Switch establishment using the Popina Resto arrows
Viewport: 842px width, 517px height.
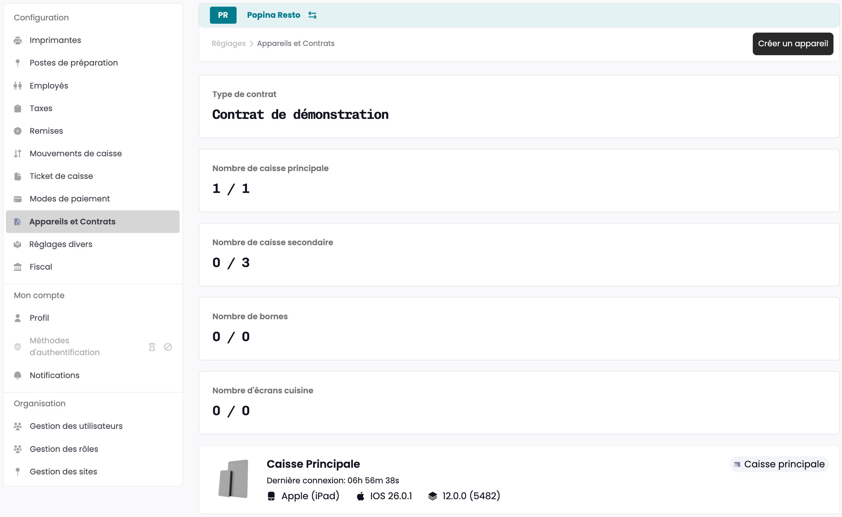[312, 15]
